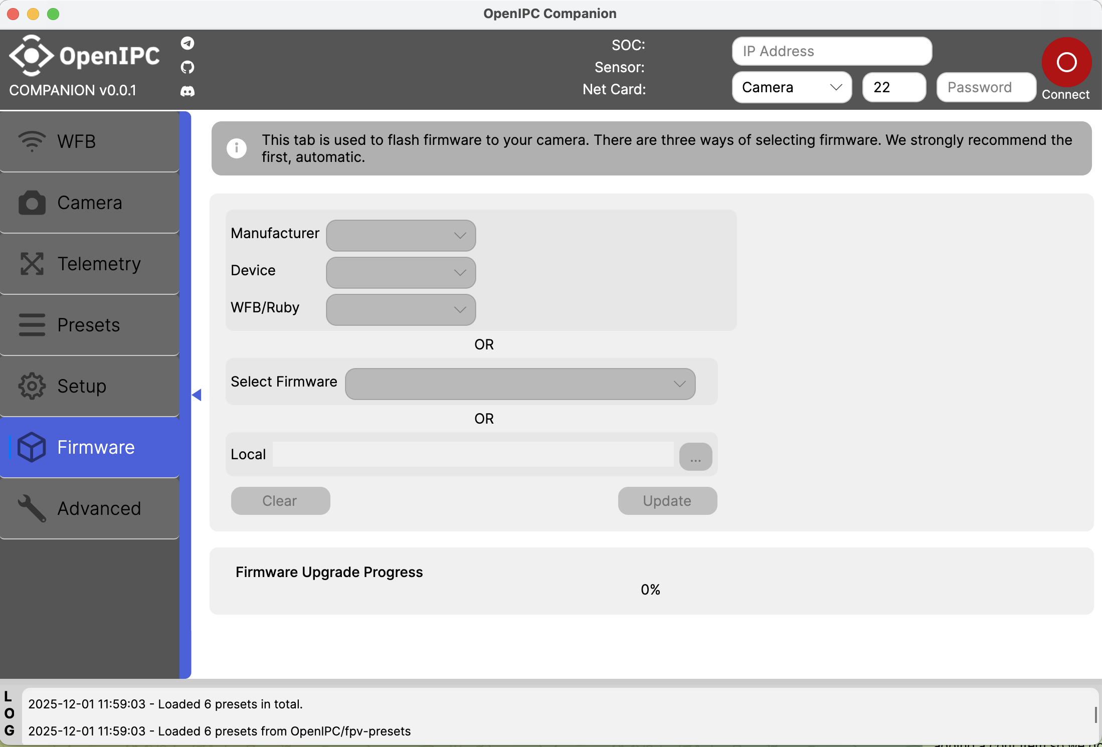Collapse the sidebar with the blue arrow
The height and width of the screenshot is (747, 1102).
[x=197, y=395]
